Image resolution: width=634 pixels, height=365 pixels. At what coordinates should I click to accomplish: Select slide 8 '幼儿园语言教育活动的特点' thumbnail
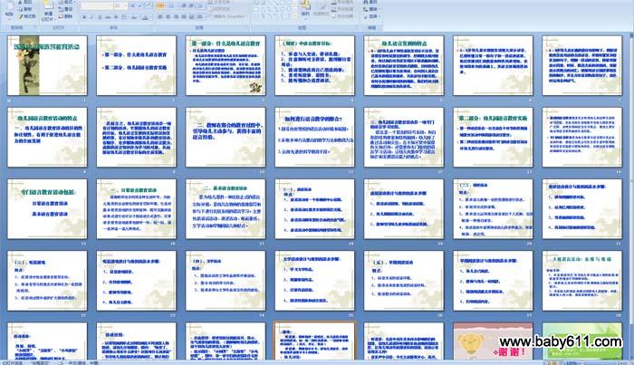(47, 137)
